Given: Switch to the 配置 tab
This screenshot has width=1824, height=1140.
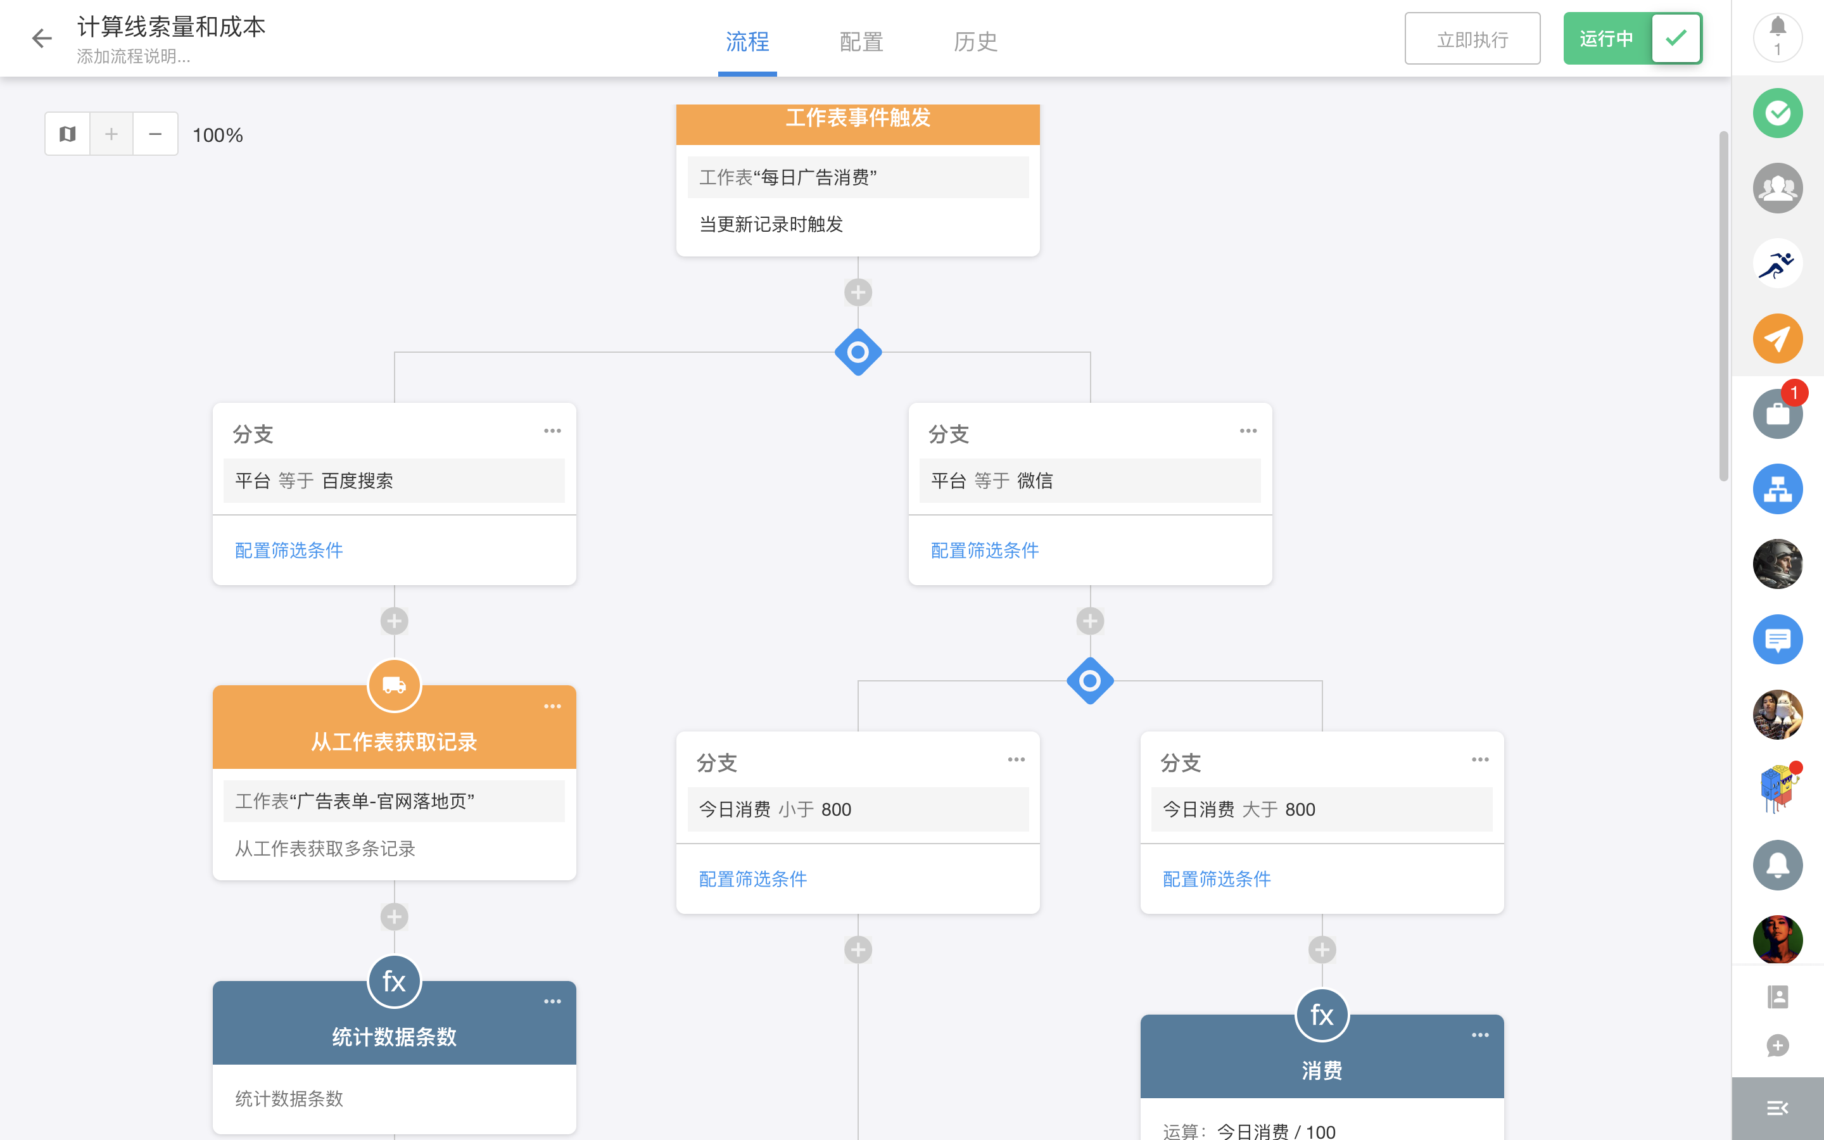Looking at the screenshot, I should point(861,41).
